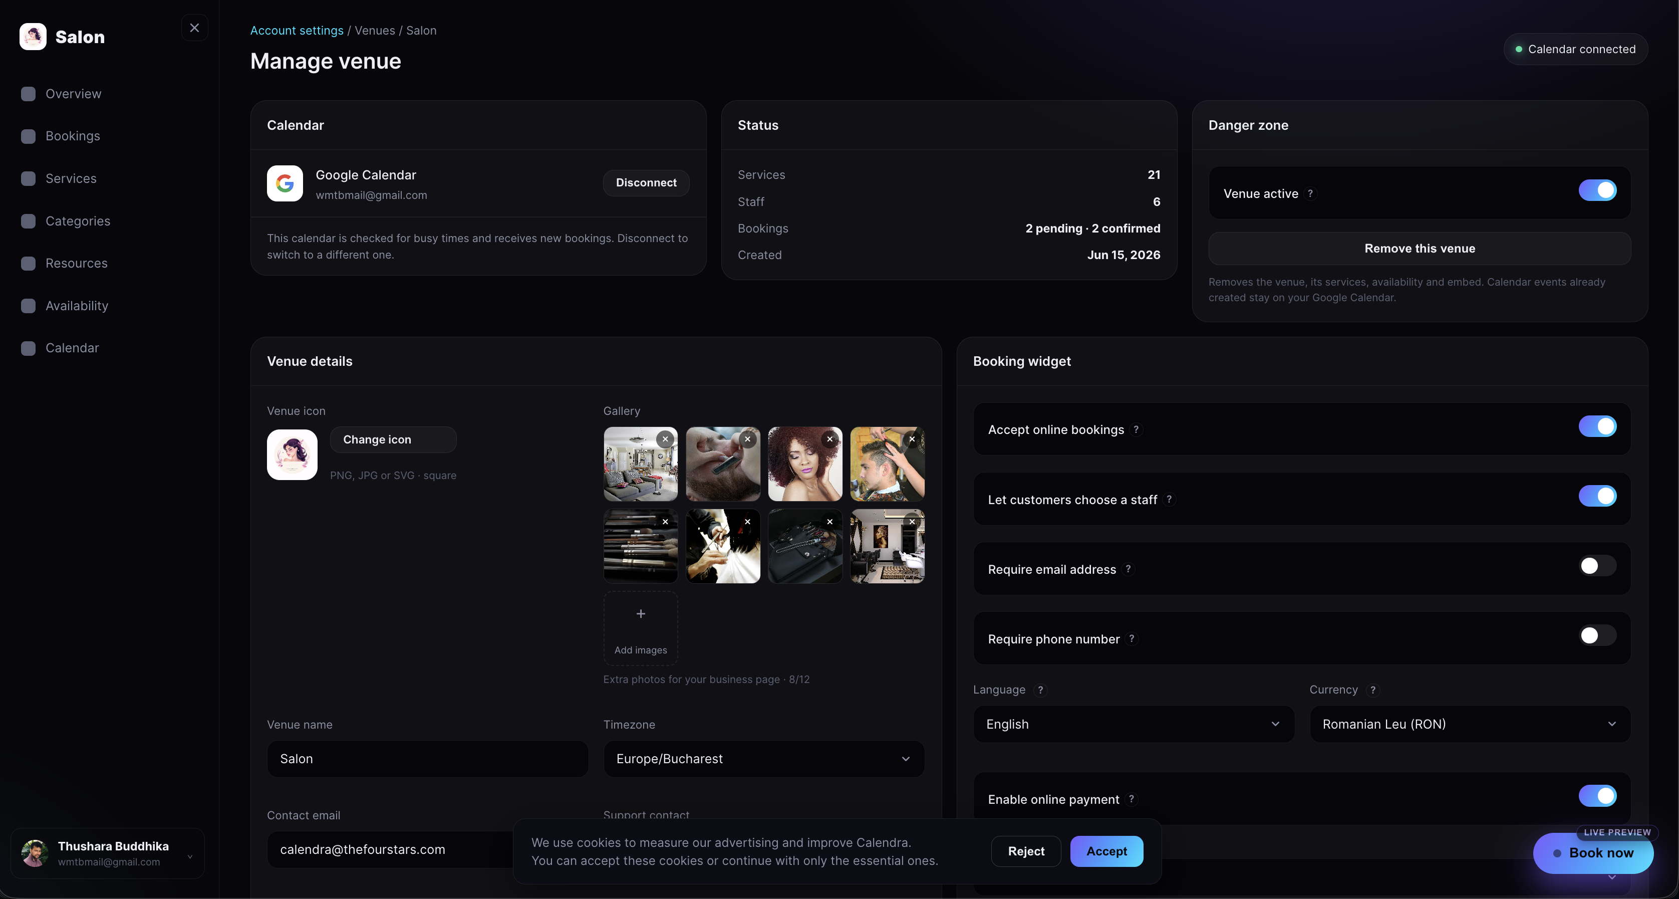Click the Salon logo in sidebar
The height and width of the screenshot is (899, 1679).
(33, 37)
